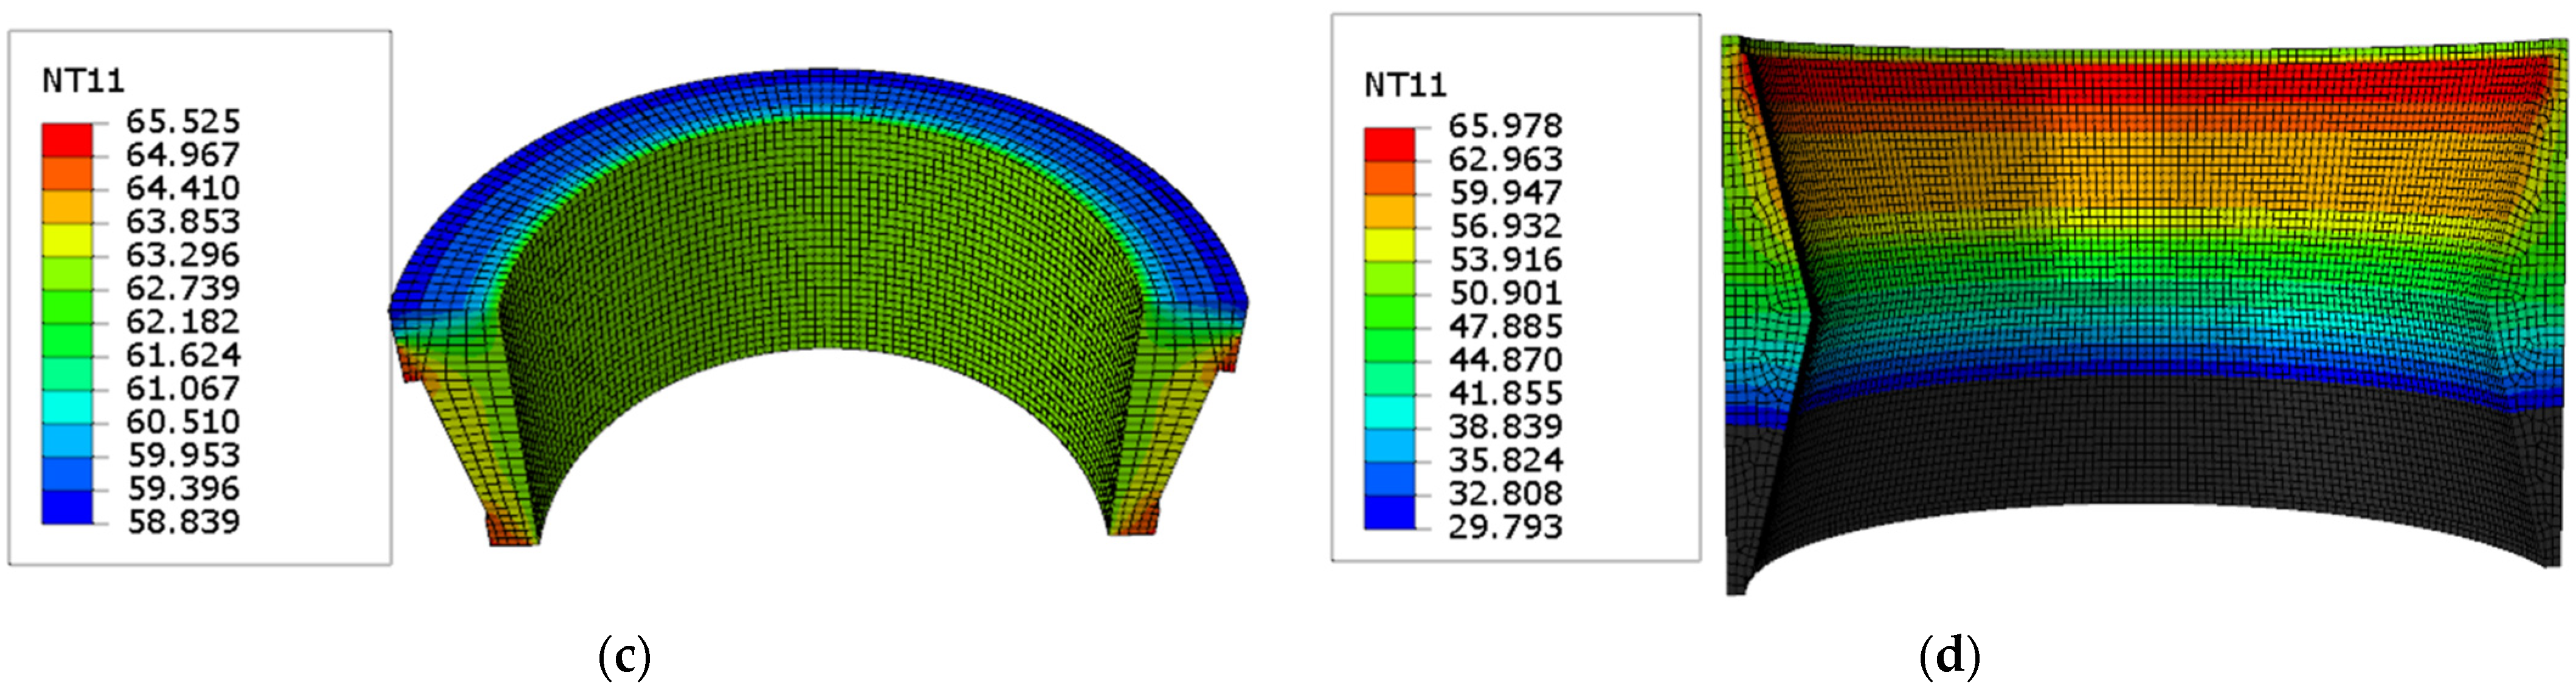This screenshot has height=692, width=2576.
Task: Click the 62.739 legend value
Action: [x=183, y=288]
